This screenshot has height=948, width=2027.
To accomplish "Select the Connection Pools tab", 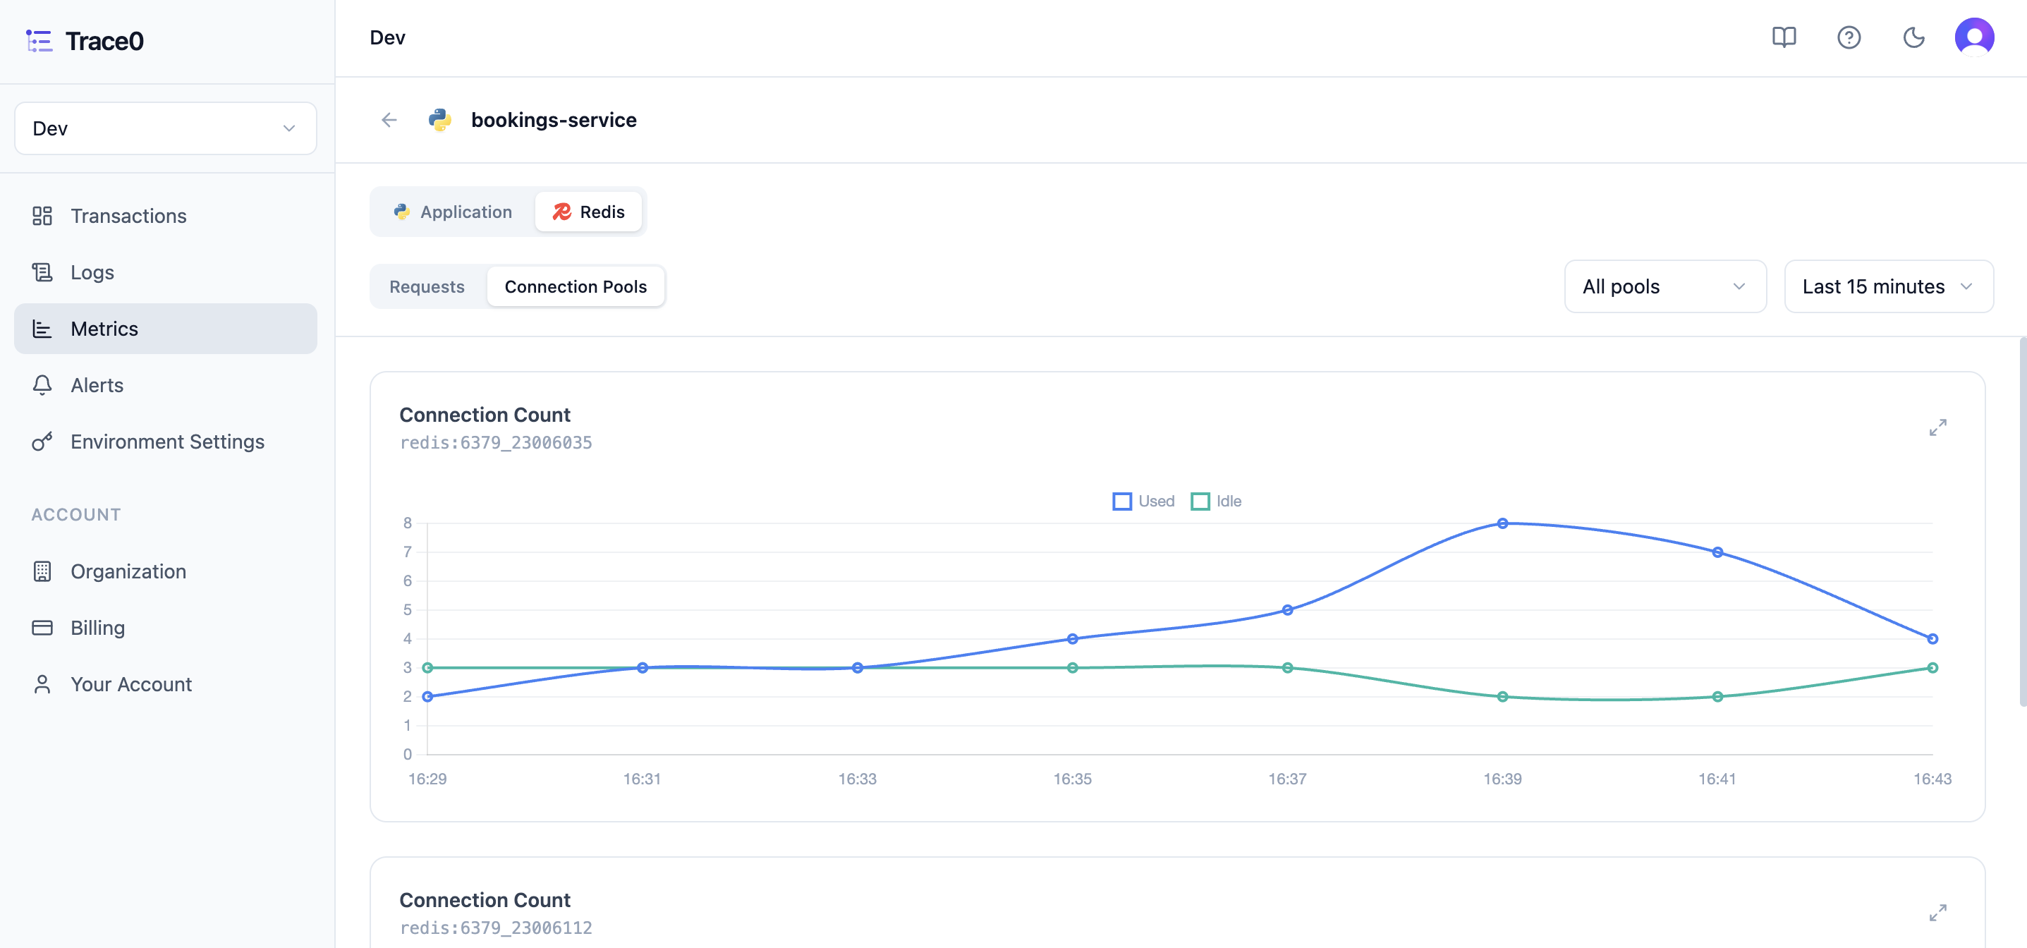I will coord(576,286).
